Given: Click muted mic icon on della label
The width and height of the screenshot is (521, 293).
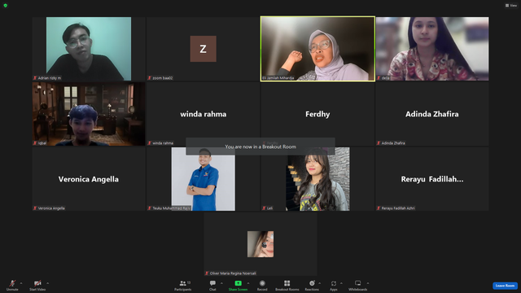Looking at the screenshot, I should click(379, 78).
